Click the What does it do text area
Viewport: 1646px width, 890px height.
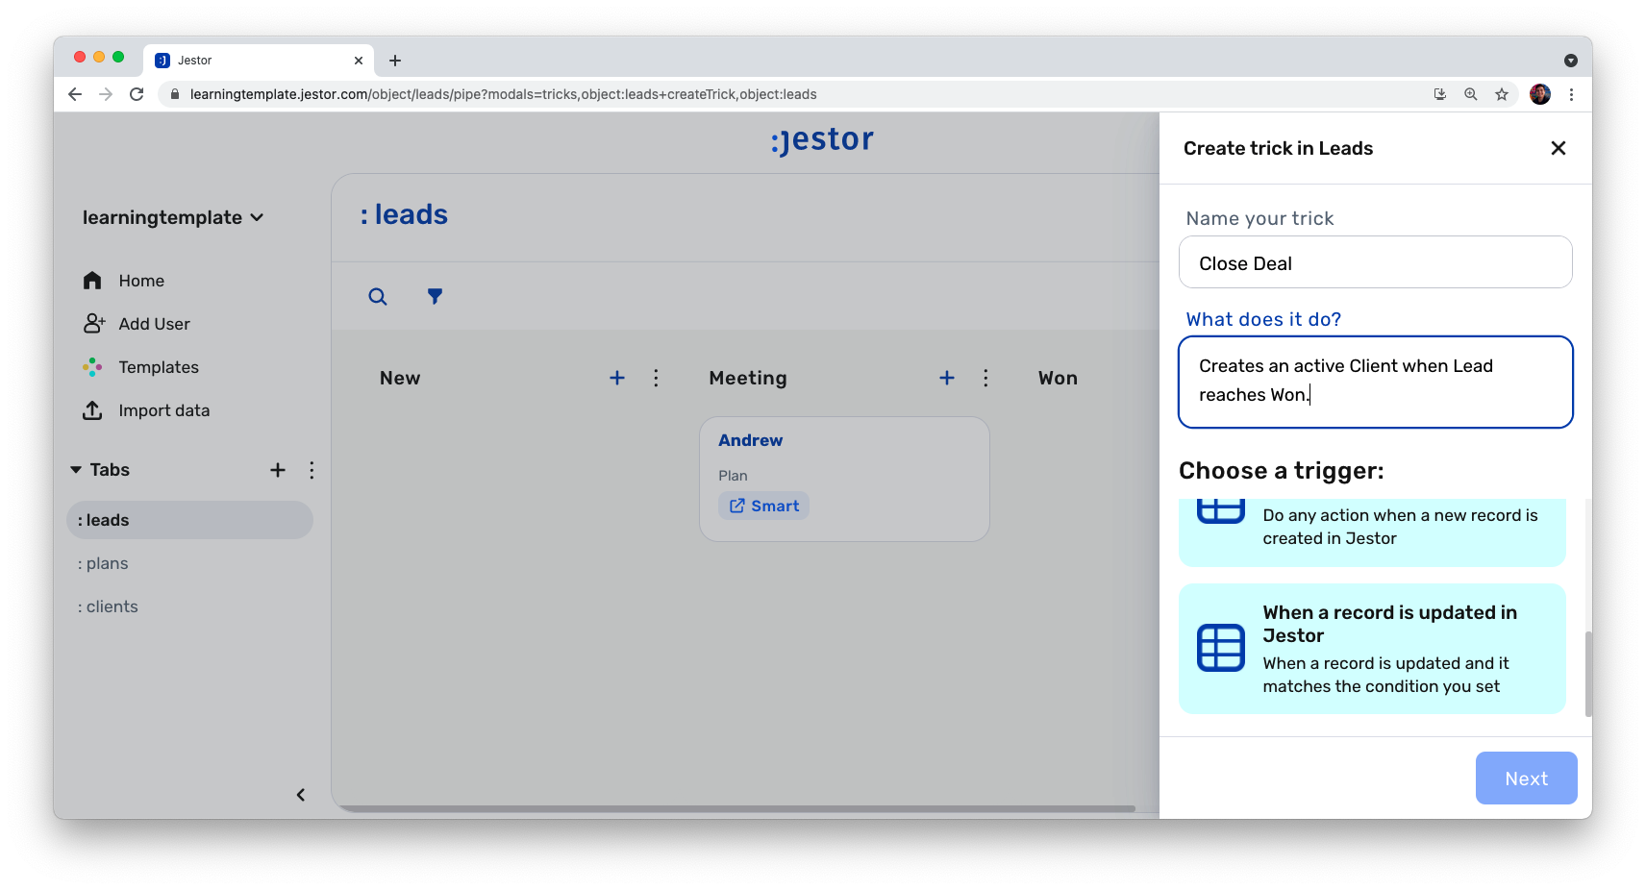[1375, 382]
